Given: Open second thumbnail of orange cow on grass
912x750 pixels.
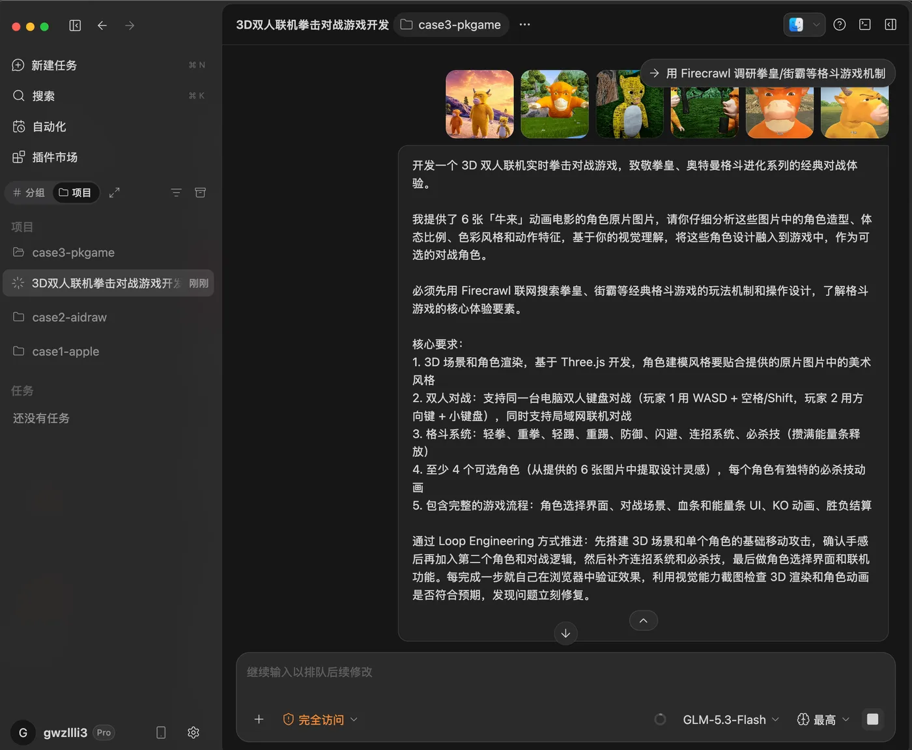Looking at the screenshot, I should point(555,104).
